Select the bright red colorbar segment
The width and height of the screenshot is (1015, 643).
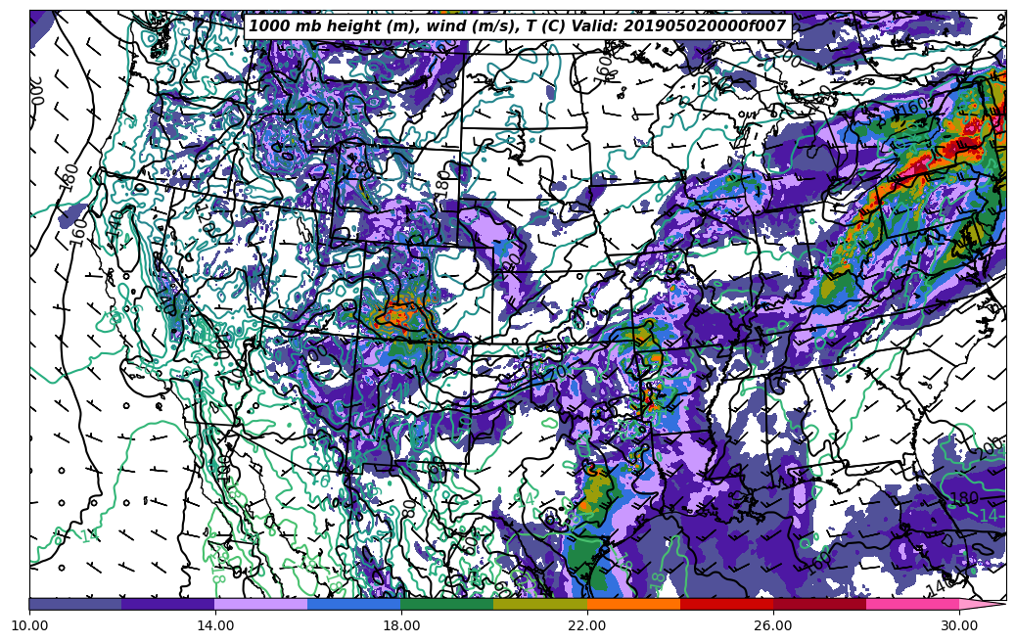726,604
